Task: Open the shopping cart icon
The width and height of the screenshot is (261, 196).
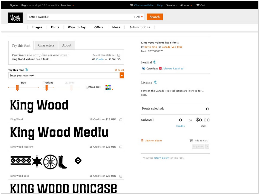Action: [198, 5]
